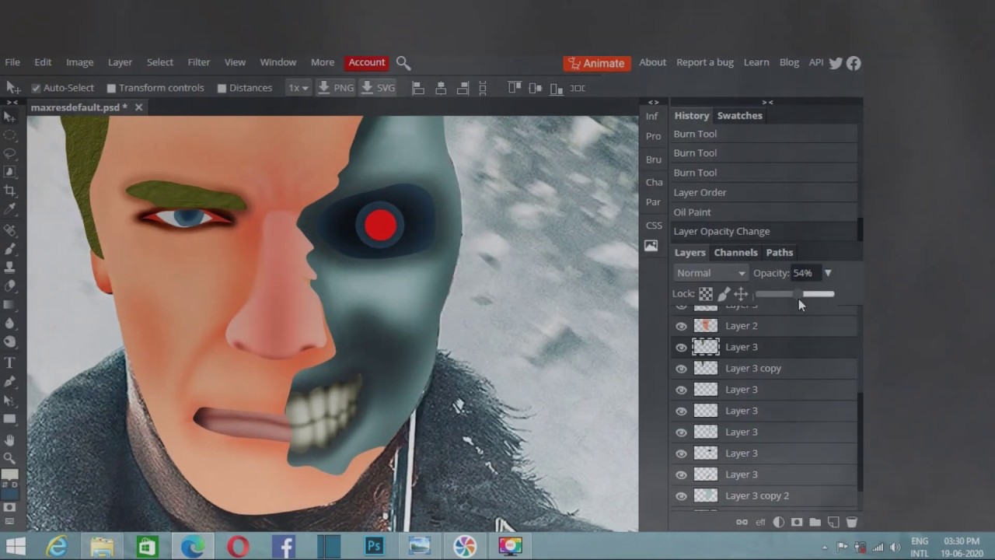Select the Eyedropper tool
The height and width of the screenshot is (560, 995).
point(10,210)
